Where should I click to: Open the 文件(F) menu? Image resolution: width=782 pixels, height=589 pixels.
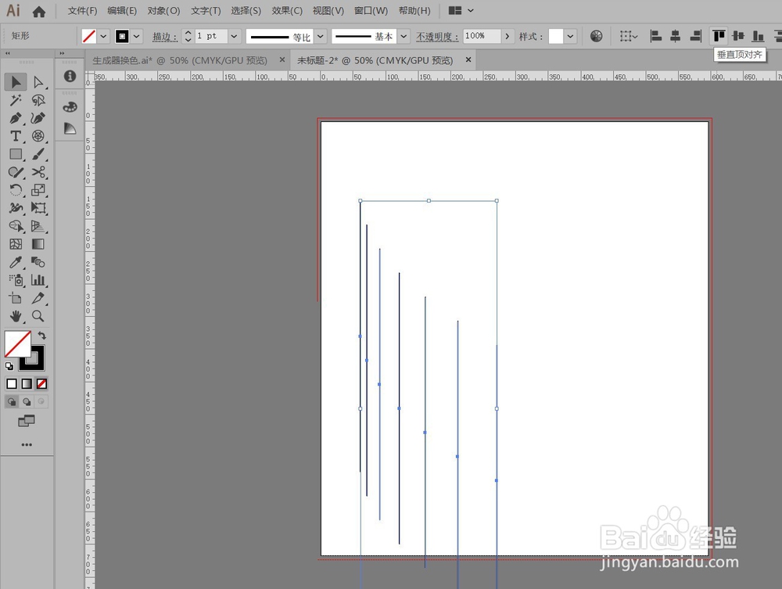(x=82, y=10)
